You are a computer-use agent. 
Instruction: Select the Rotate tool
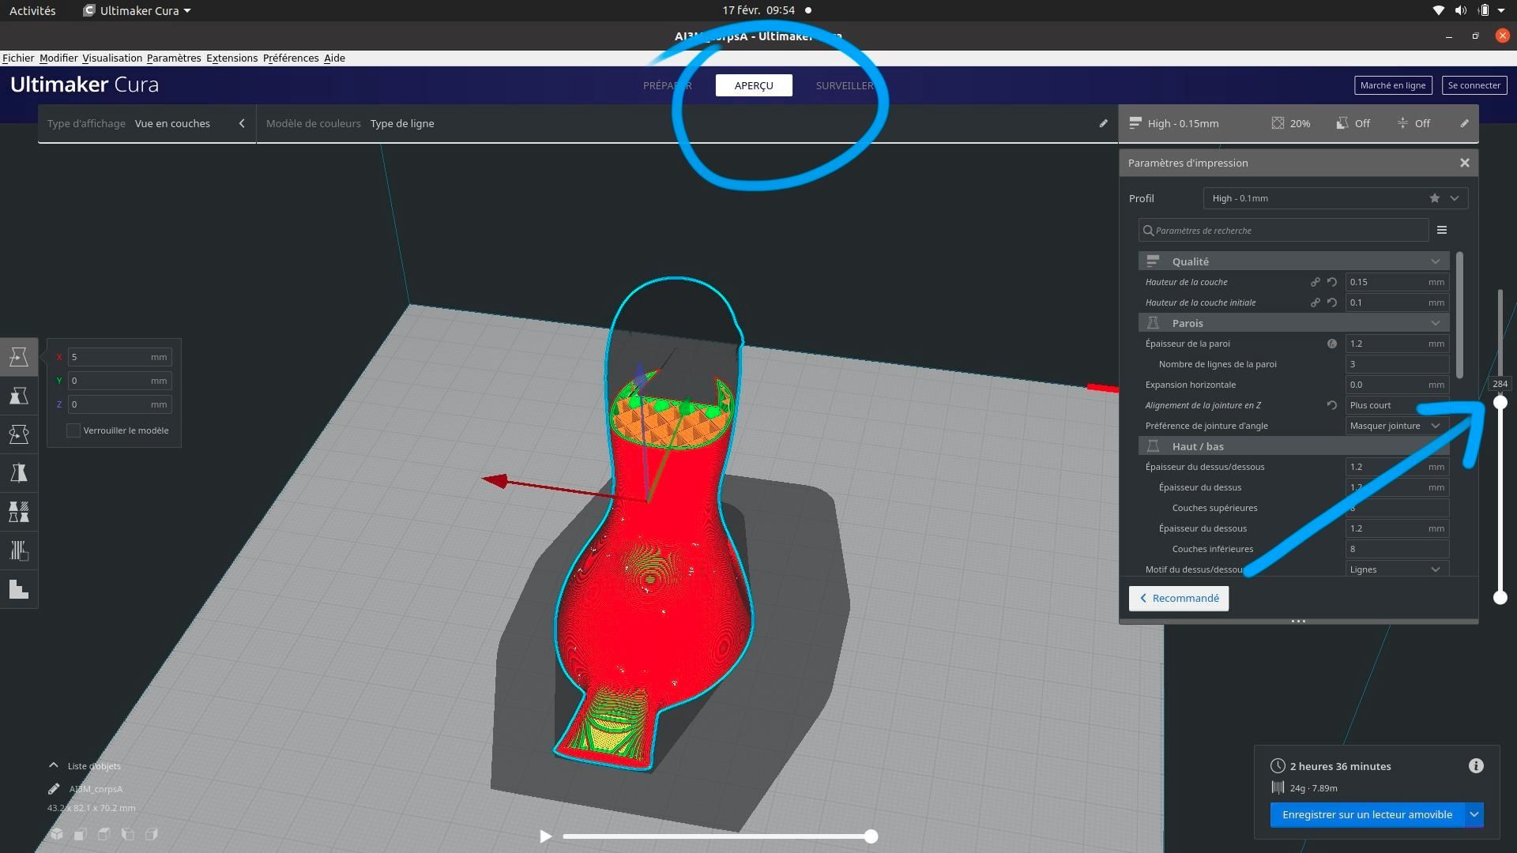pyautogui.click(x=19, y=434)
